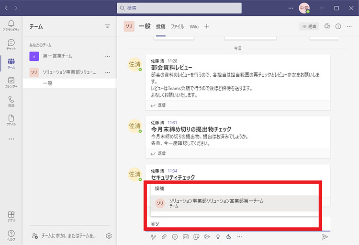Click the attach file paperclip icon
The image size is (359, 245).
pos(164,237)
